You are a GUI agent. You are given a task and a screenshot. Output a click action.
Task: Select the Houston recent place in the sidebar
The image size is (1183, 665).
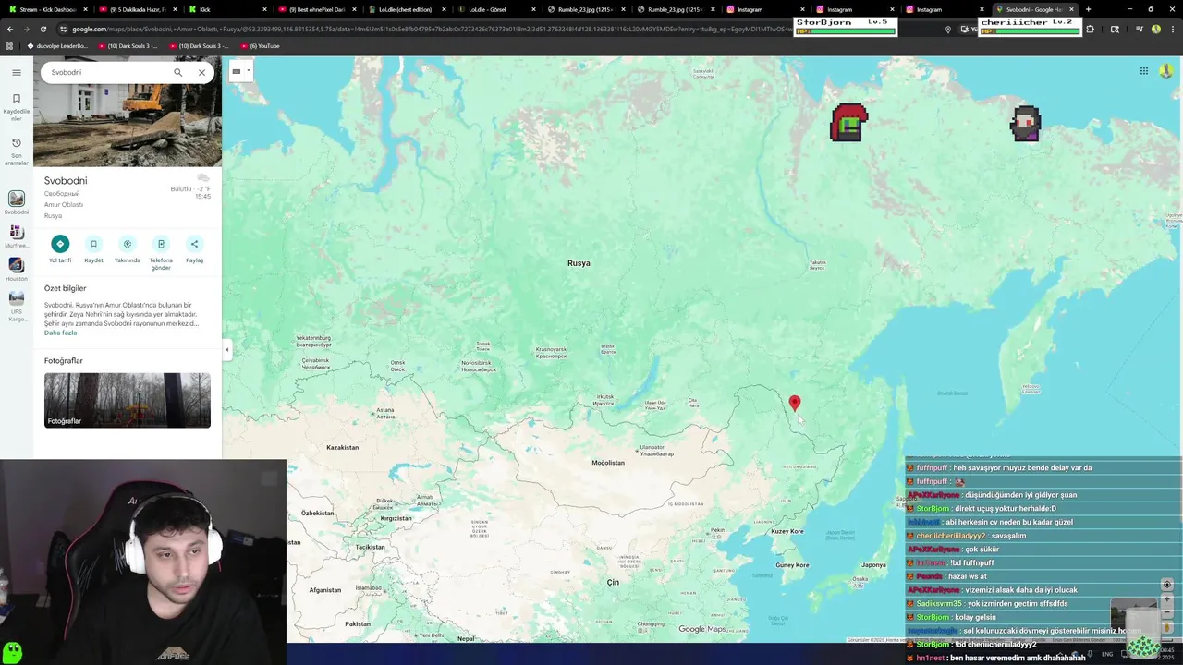click(x=17, y=270)
